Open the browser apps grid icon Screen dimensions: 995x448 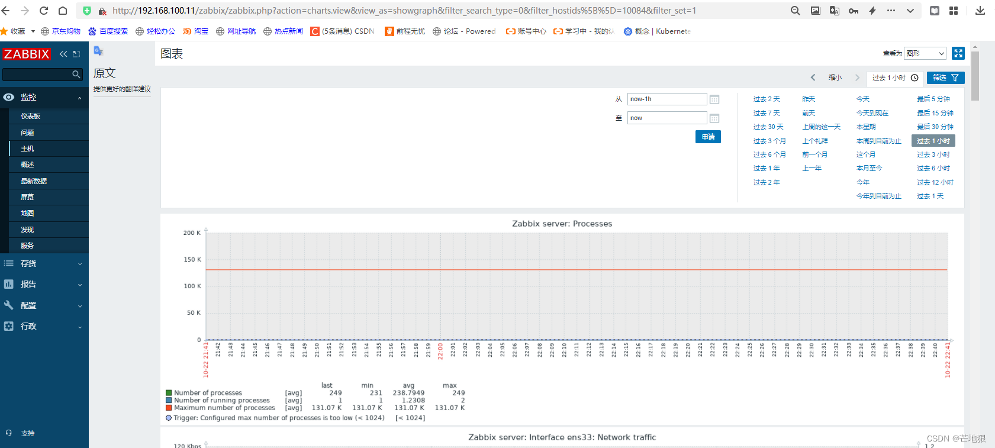click(954, 11)
